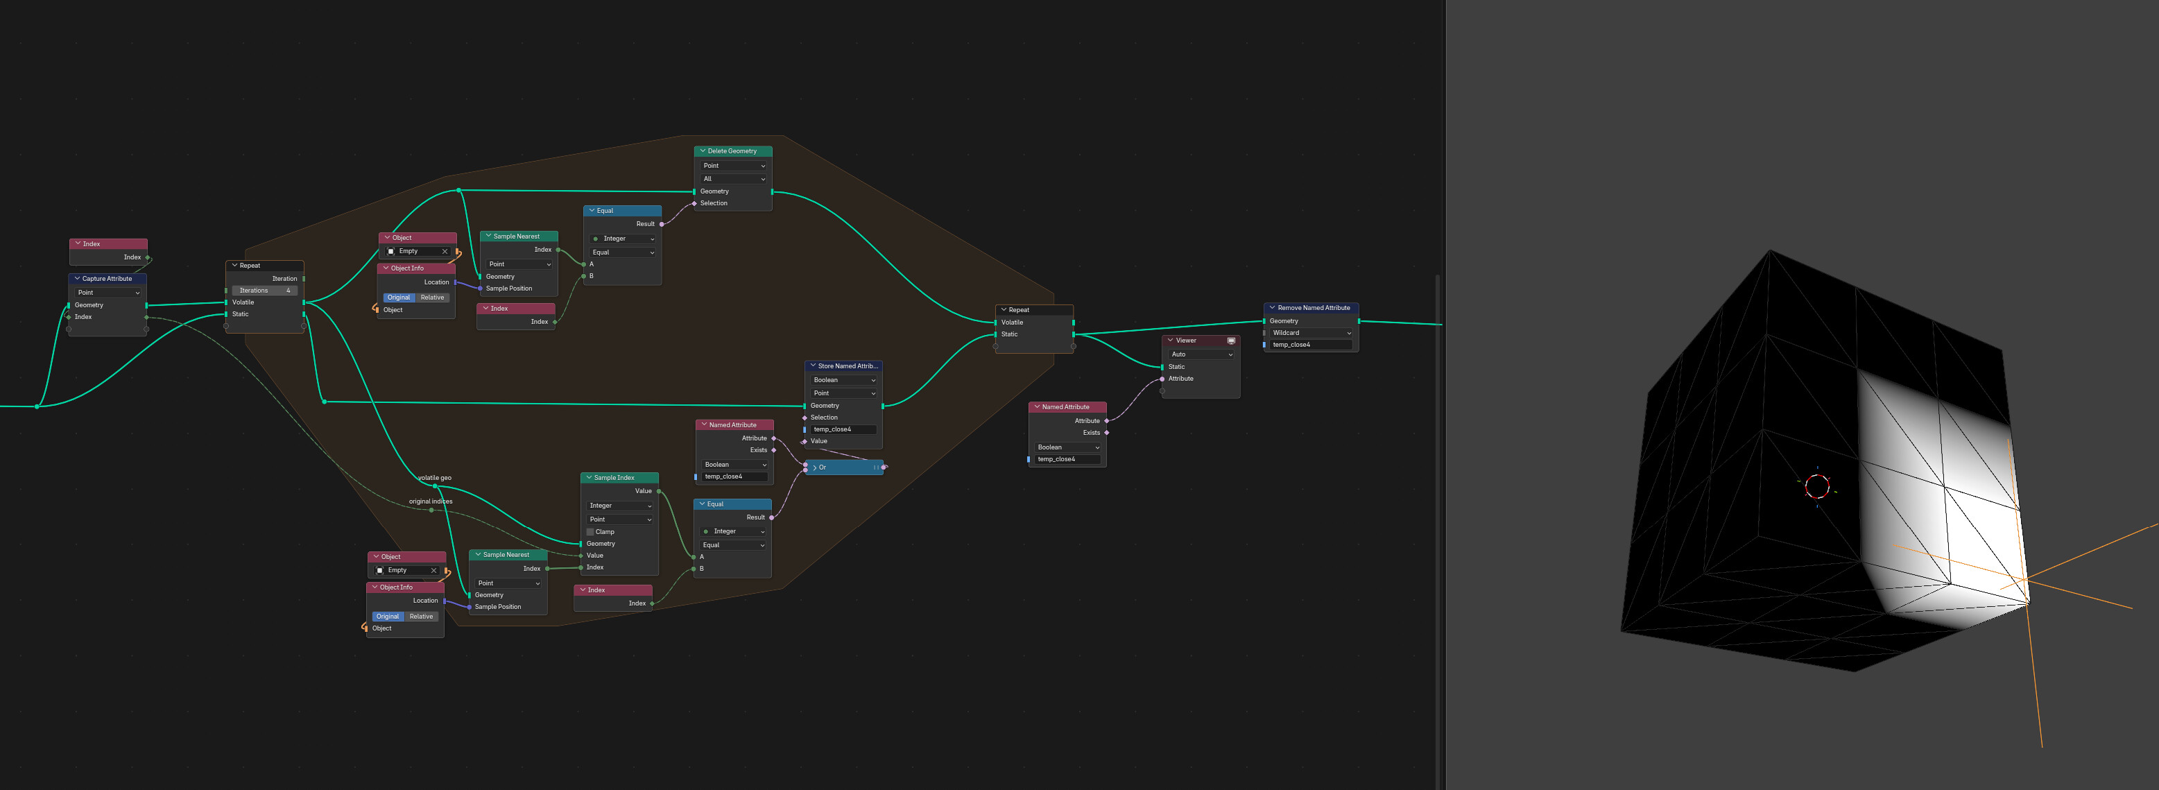Click 'Sample Position' label in upper Sample Nearest
The image size is (2159, 790).
[509, 288]
